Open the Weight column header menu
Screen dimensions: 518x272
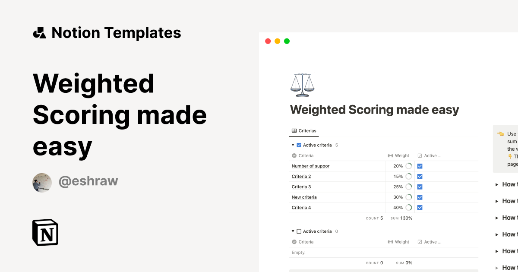tap(401, 155)
